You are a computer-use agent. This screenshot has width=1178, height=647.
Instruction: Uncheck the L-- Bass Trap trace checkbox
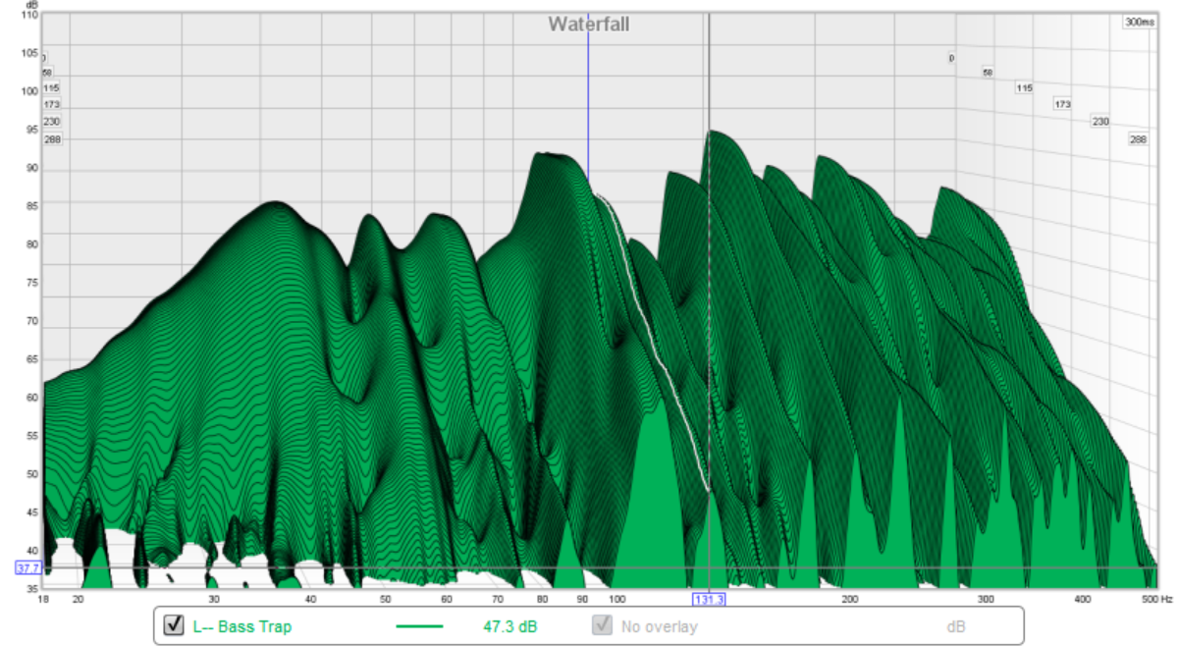click(x=174, y=625)
